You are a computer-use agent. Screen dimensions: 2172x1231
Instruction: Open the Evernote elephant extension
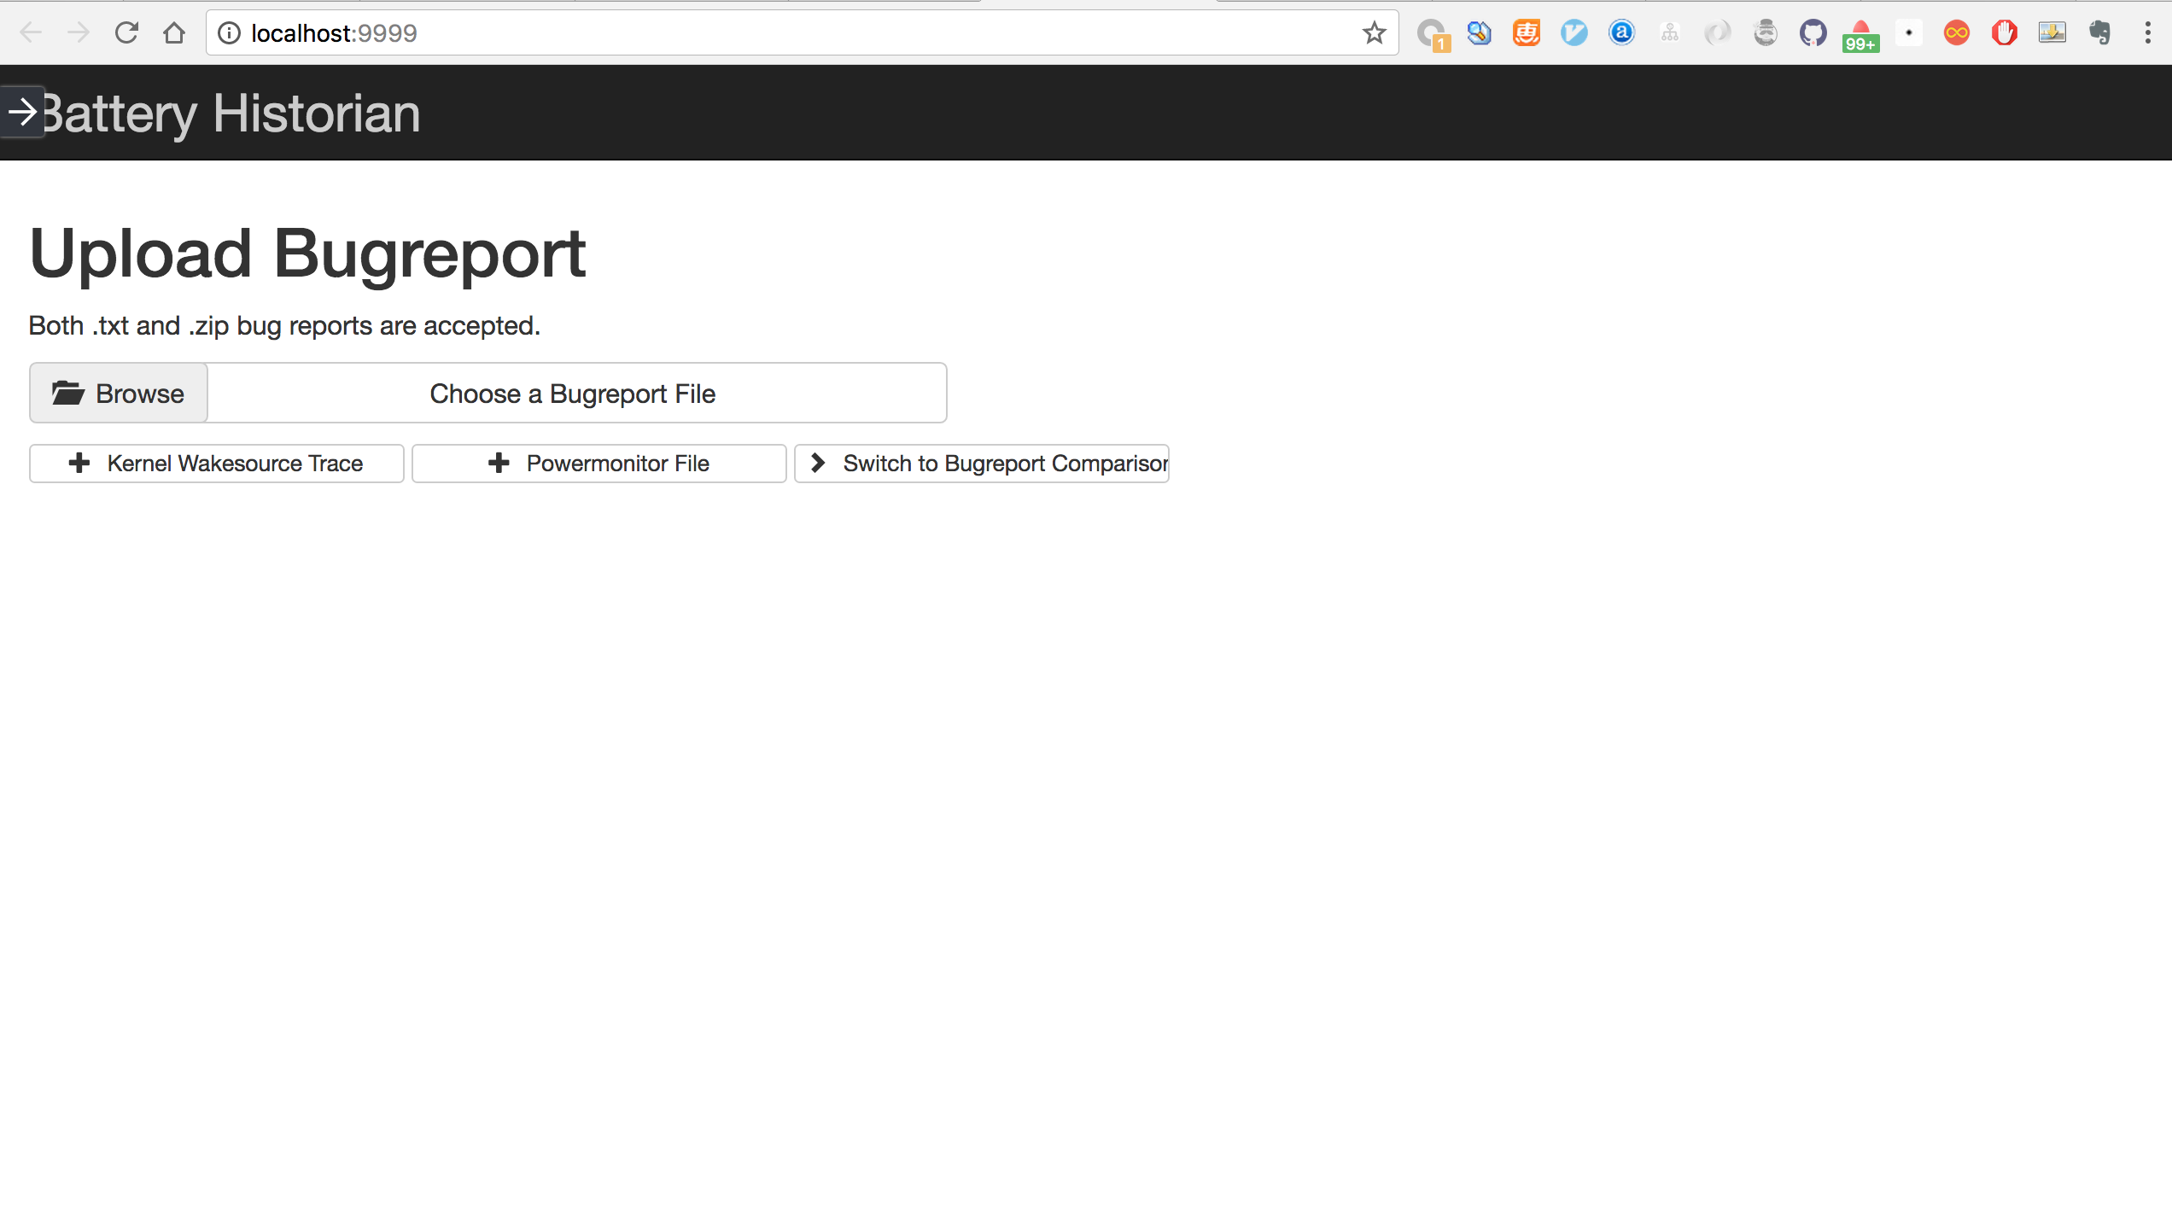pos(2099,33)
